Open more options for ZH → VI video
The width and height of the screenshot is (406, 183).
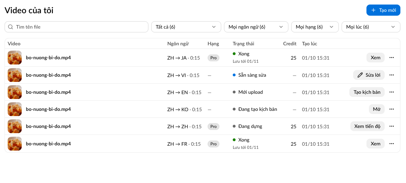tap(392, 75)
